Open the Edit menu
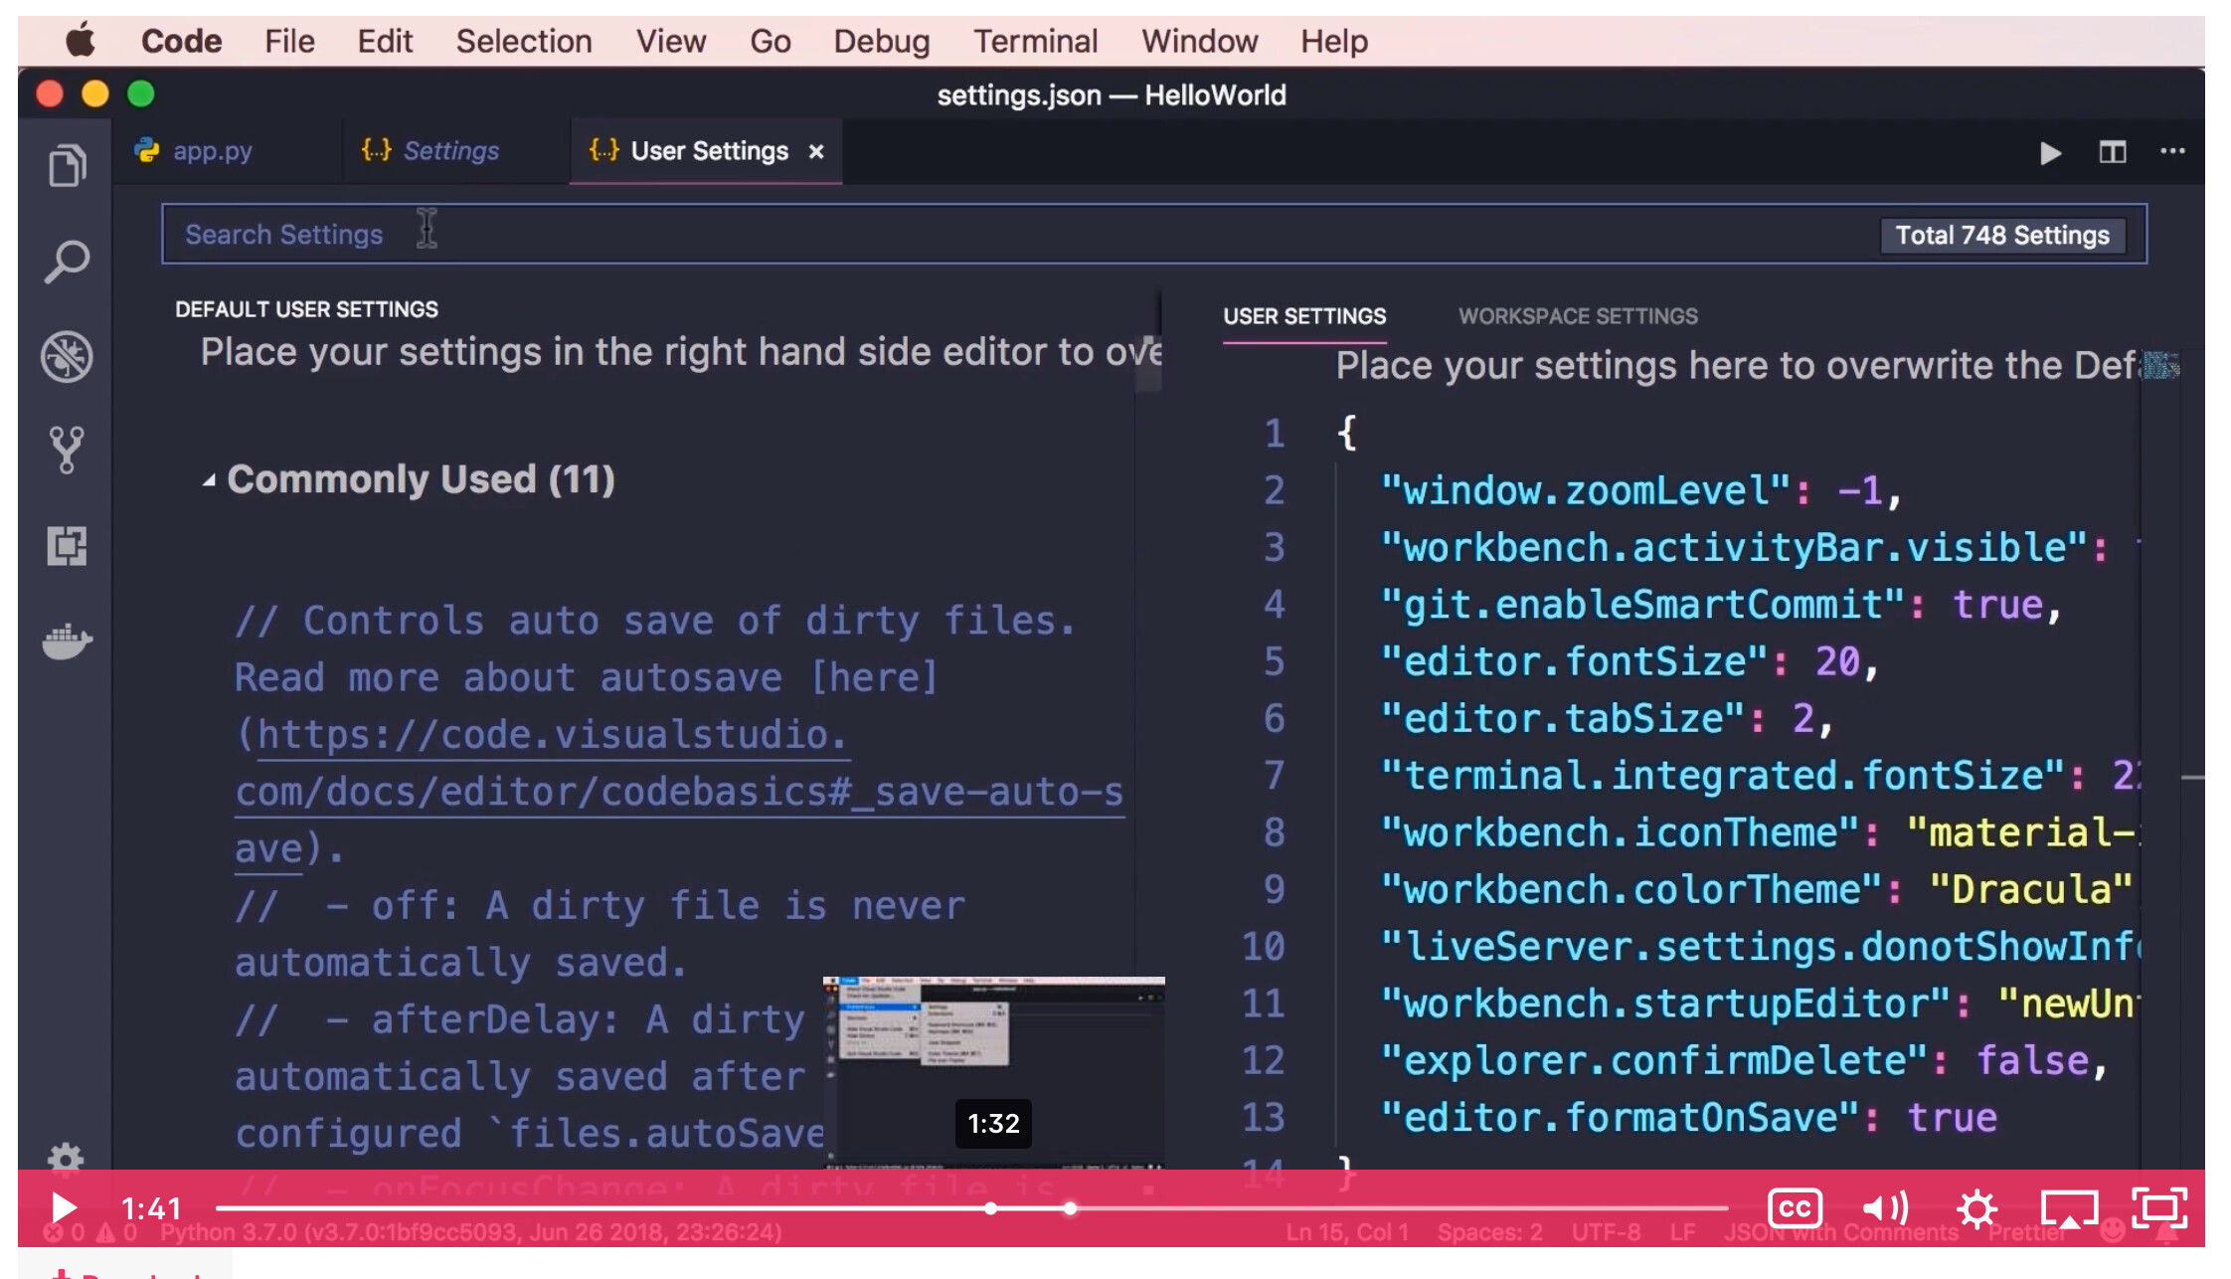Viewport: 2231px width, 1279px height. 385,41
